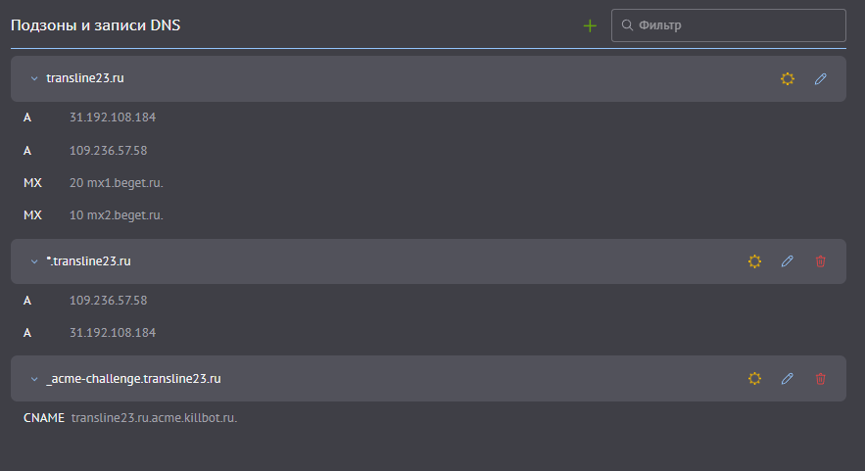865x471 pixels.
Task: Open gear settings for *.transline23.ru
Action: pyautogui.click(x=754, y=261)
